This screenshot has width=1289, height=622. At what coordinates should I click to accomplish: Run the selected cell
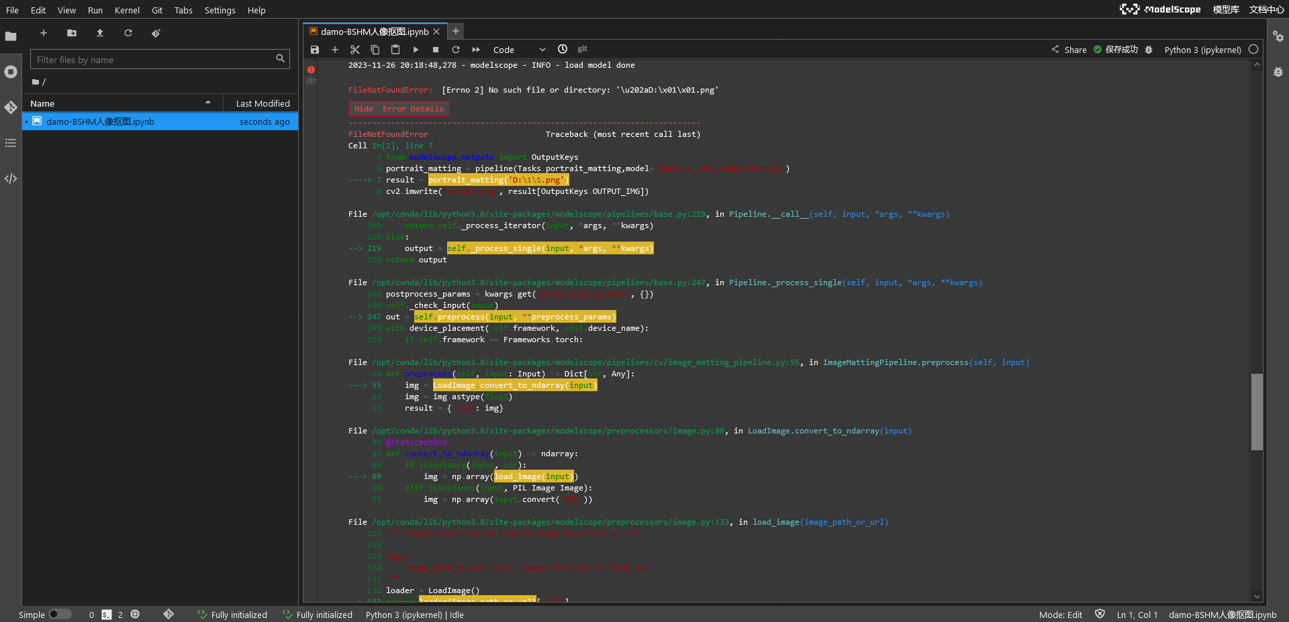pyautogui.click(x=416, y=50)
